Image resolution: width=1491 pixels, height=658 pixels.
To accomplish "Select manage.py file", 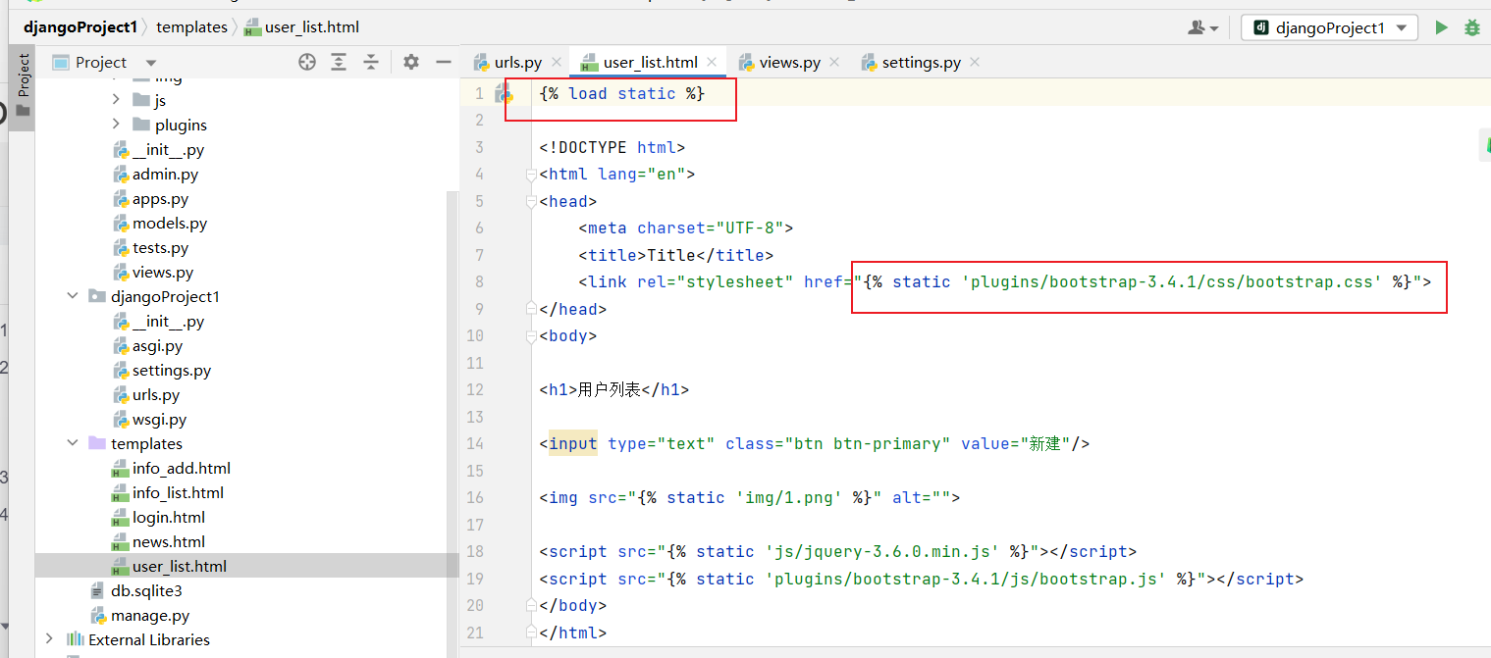I will [x=150, y=615].
